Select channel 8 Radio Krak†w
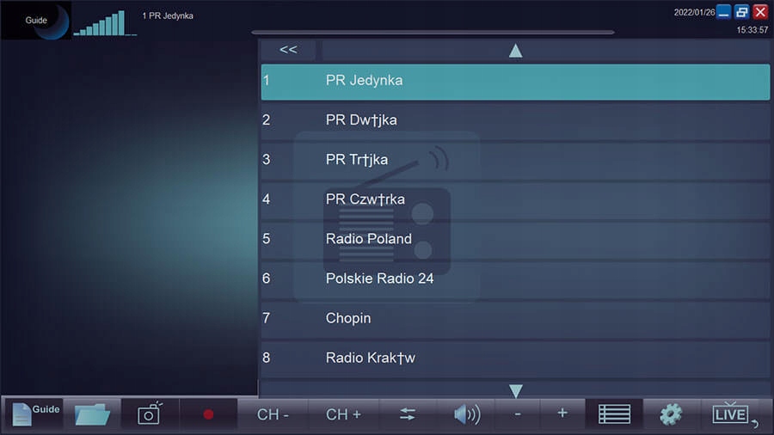Image resolution: width=774 pixels, height=435 pixels. [x=515, y=358]
